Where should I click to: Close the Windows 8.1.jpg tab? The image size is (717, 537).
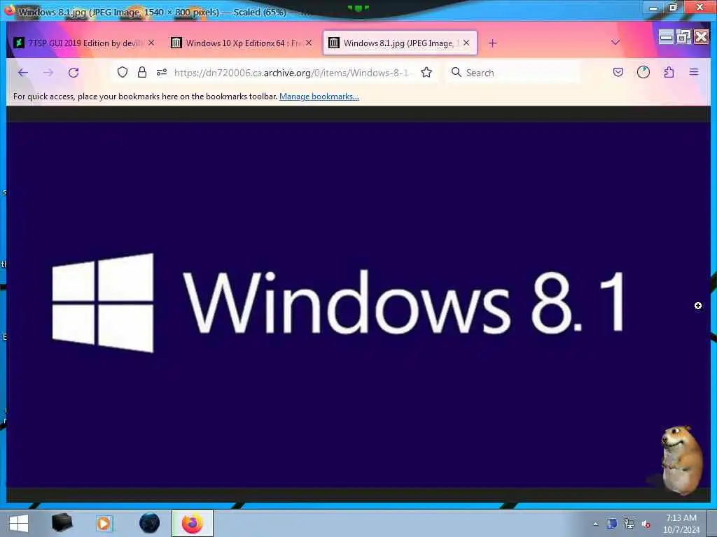click(466, 43)
